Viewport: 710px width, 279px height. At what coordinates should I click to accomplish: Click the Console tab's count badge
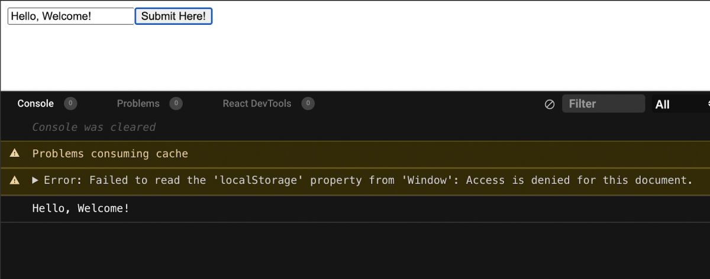click(x=70, y=104)
